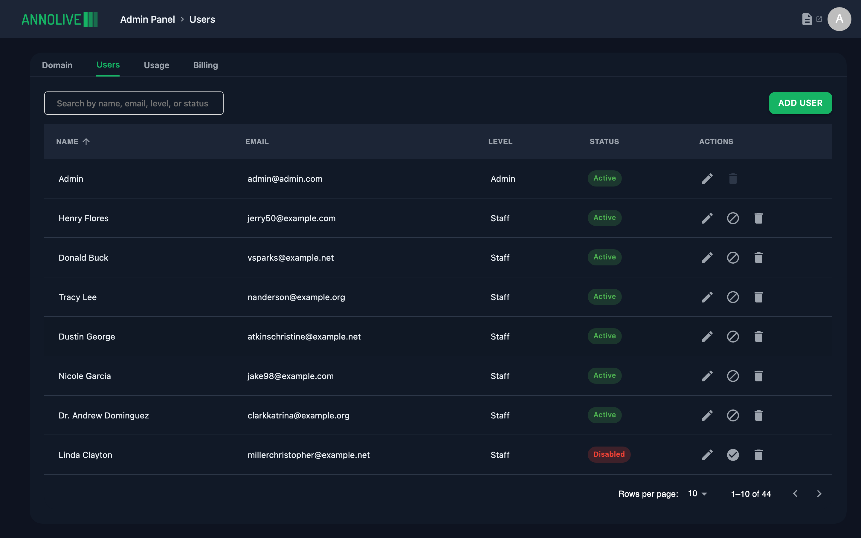
Task: Click the Admin level cell
Action: (x=503, y=179)
